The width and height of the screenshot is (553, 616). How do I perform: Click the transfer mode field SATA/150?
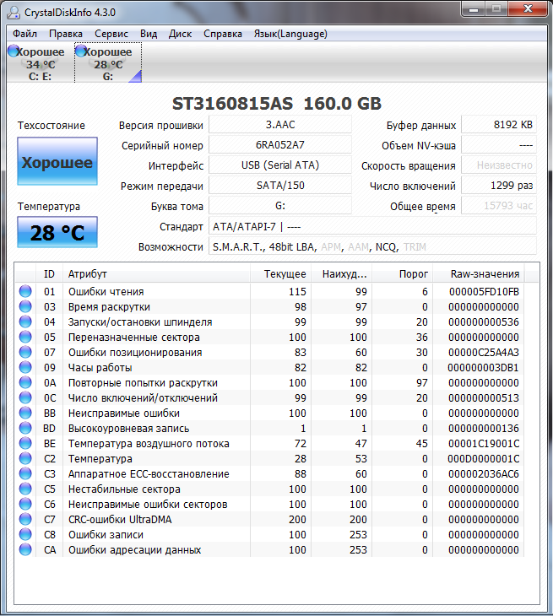point(280,186)
